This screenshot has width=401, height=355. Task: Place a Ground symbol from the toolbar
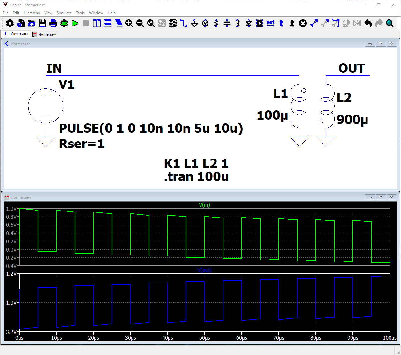[194, 23]
